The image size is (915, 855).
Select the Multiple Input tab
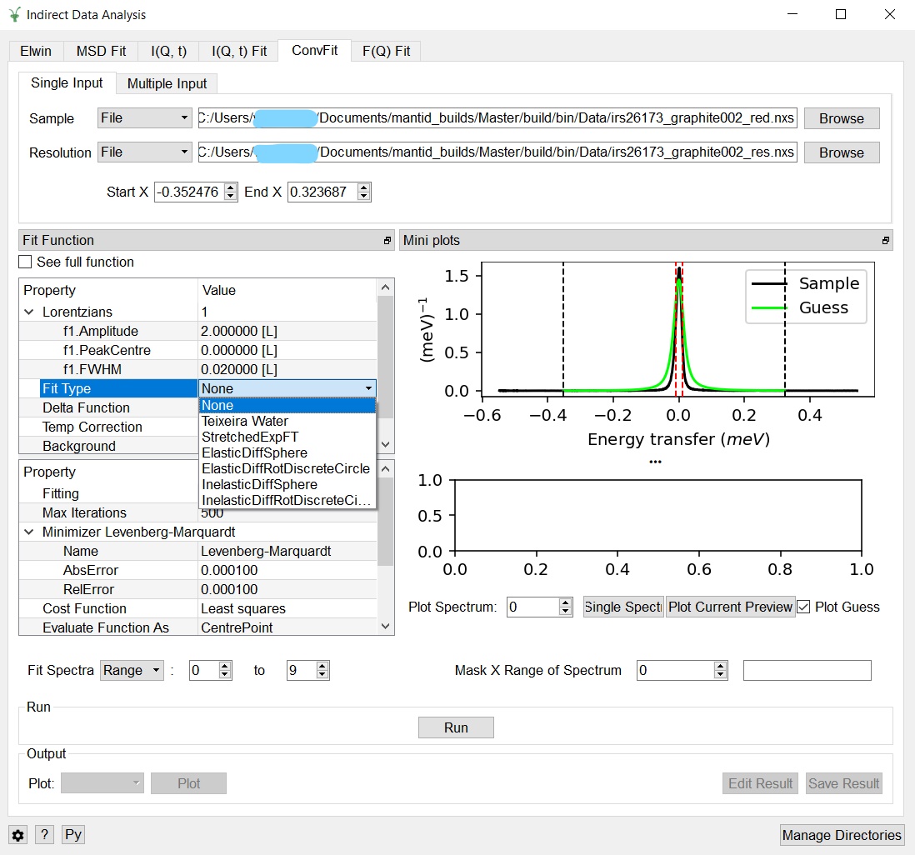tap(167, 83)
